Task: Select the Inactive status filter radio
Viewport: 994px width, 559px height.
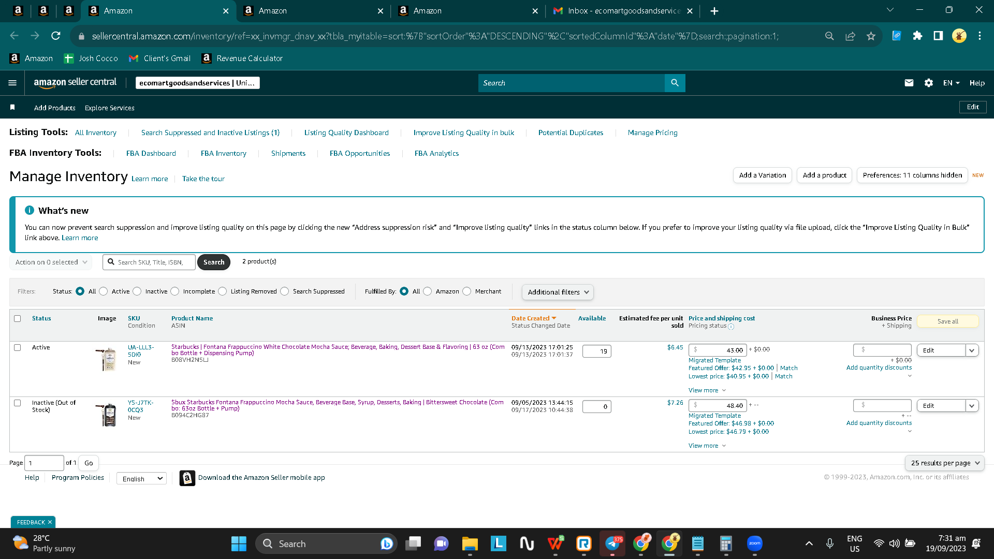Action: (x=137, y=291)
